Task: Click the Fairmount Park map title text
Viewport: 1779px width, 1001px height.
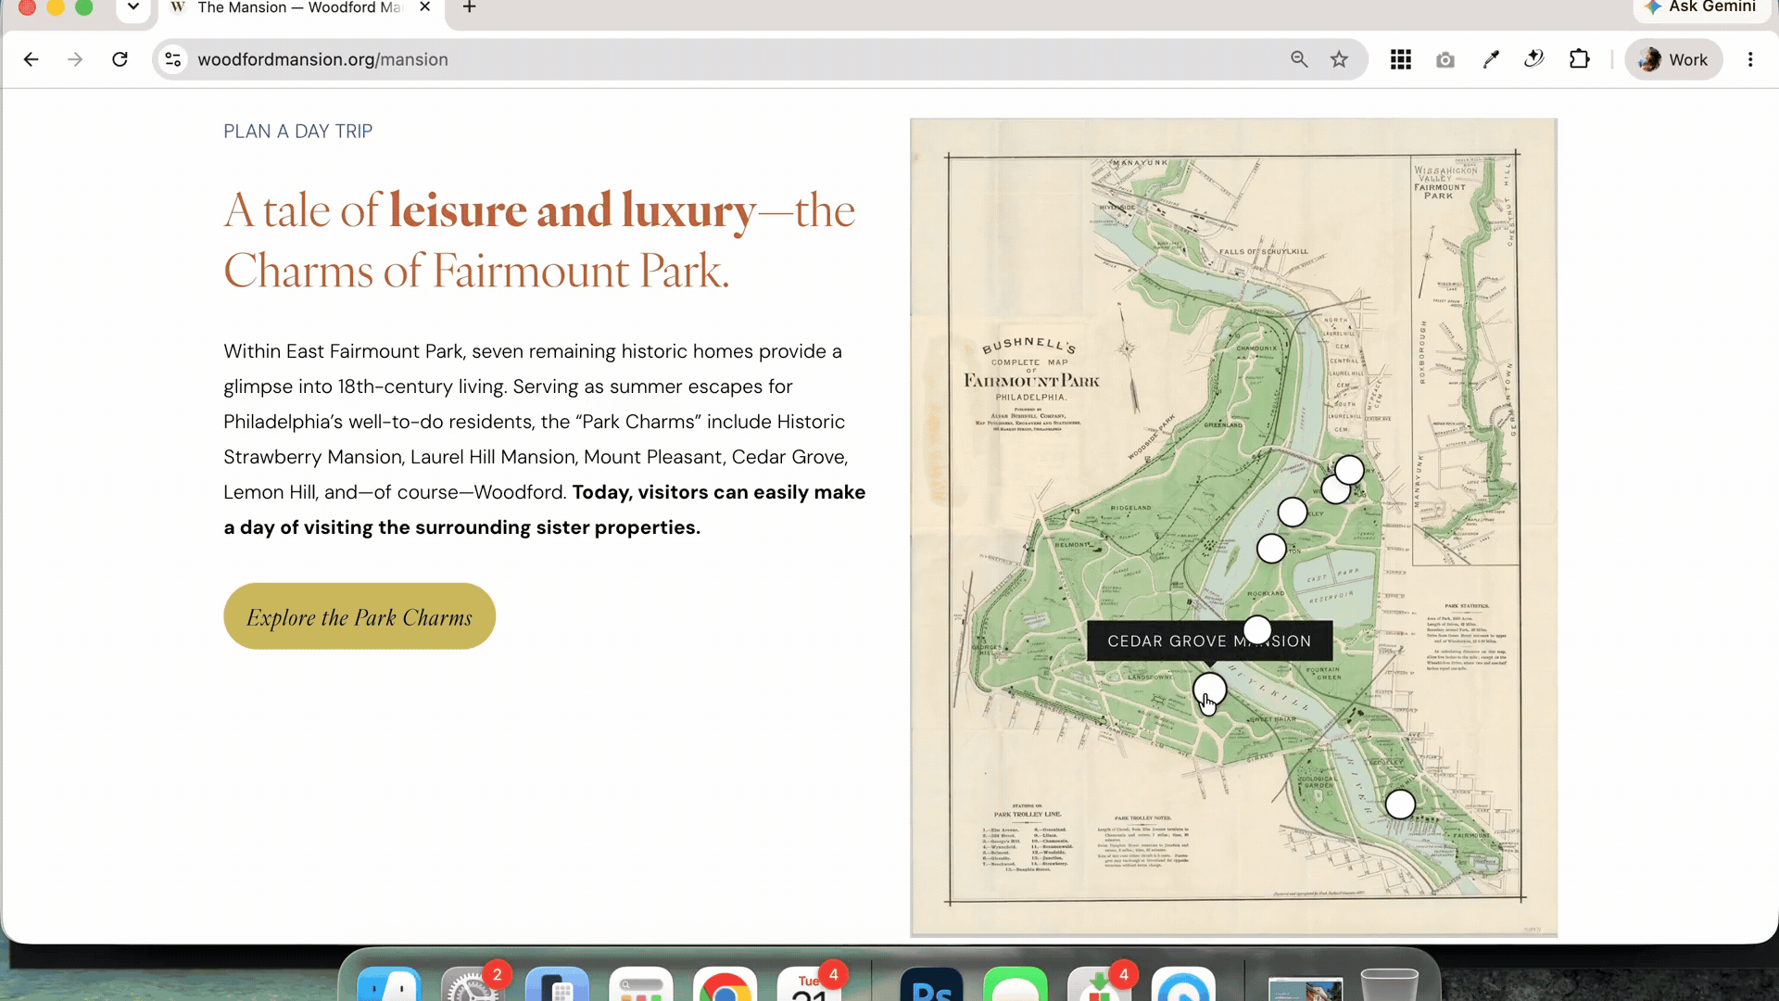Action: [x=1031, y=381]
